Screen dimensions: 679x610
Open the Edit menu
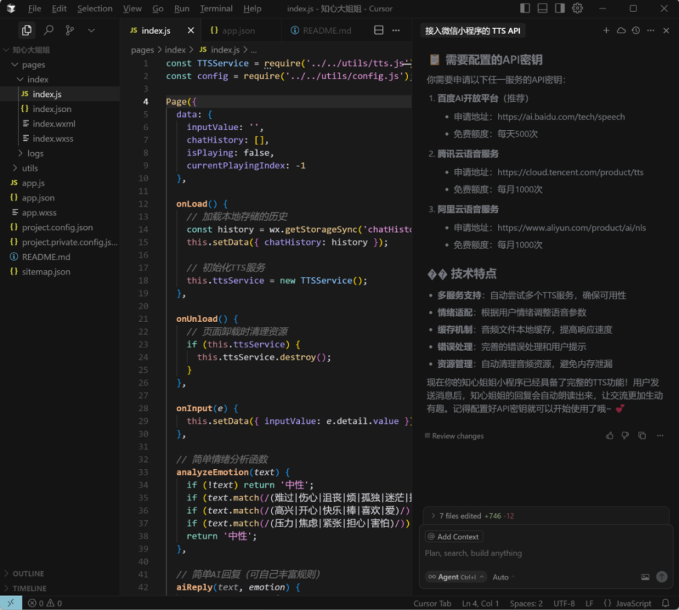[59, 8]
